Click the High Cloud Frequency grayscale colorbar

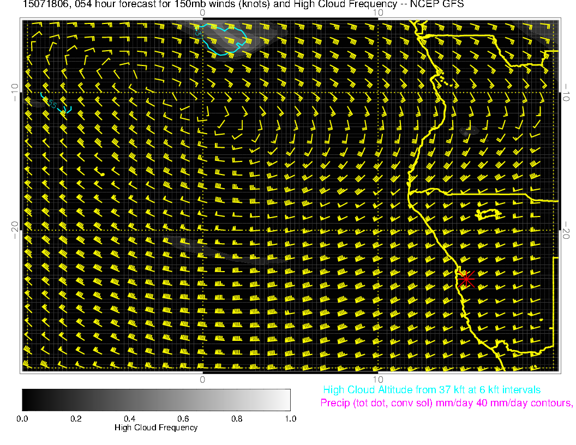pos(156,400)
